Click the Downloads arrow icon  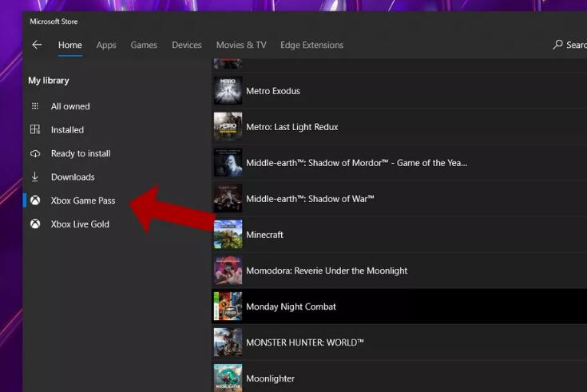pos(35,176)
